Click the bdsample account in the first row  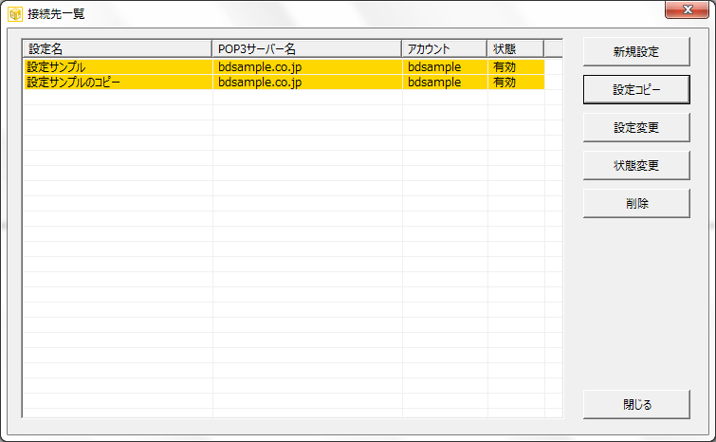(434, 67)
